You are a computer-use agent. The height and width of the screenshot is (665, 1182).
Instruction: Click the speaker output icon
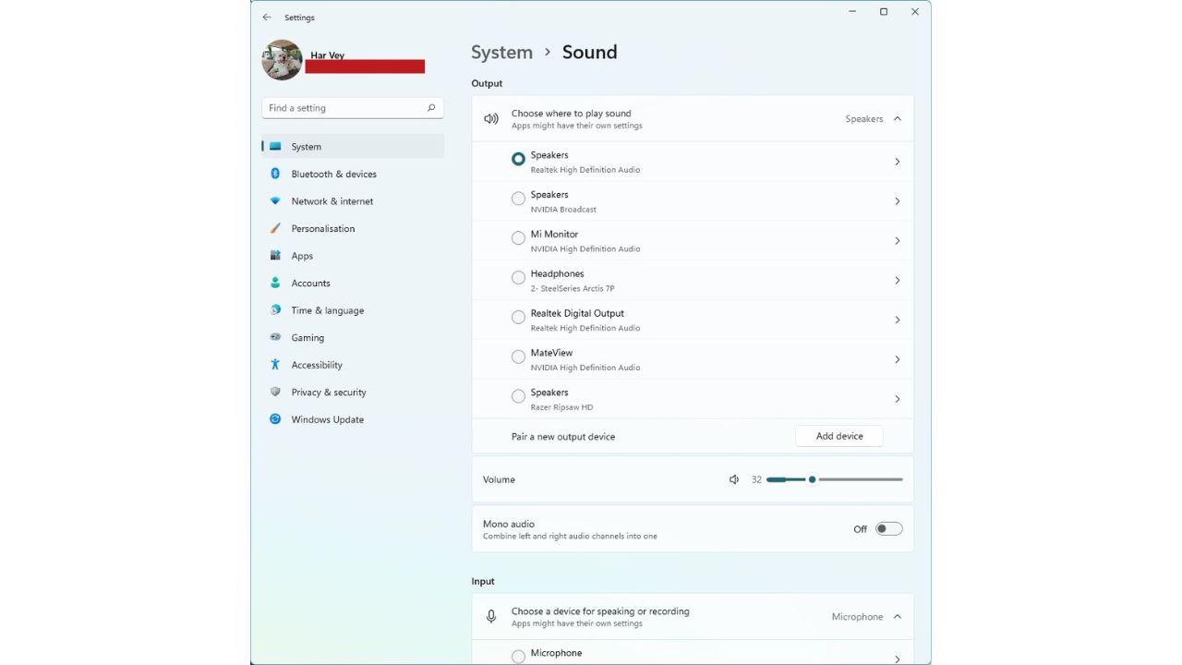[x=491, y=118]
